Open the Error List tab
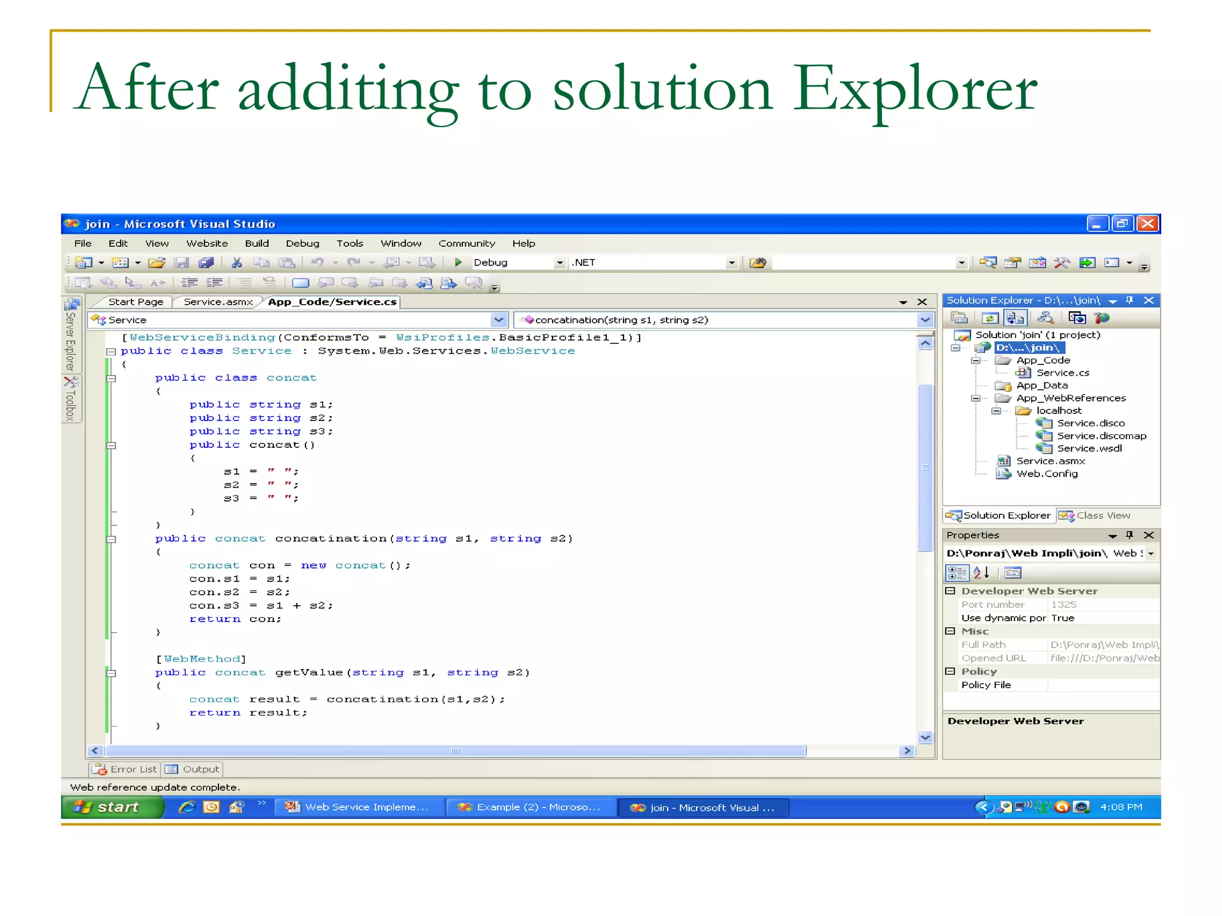The height and width of the screenshot is (916, 1222). (x=125, y=769)
